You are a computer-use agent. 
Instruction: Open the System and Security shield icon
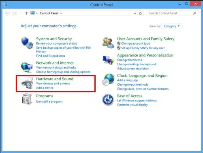pos(27,43)
